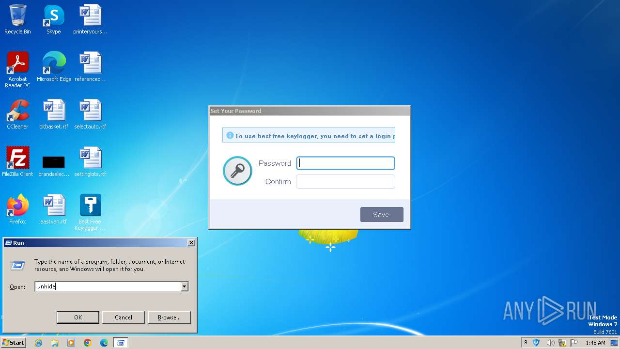Image resolution: width=620 pixels, height=349 pixels.
Task: Click the Set Your Password title bar
Action: (310, 111)
